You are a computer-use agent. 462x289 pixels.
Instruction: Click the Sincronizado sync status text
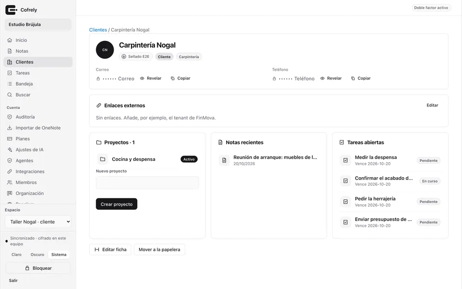38,241
